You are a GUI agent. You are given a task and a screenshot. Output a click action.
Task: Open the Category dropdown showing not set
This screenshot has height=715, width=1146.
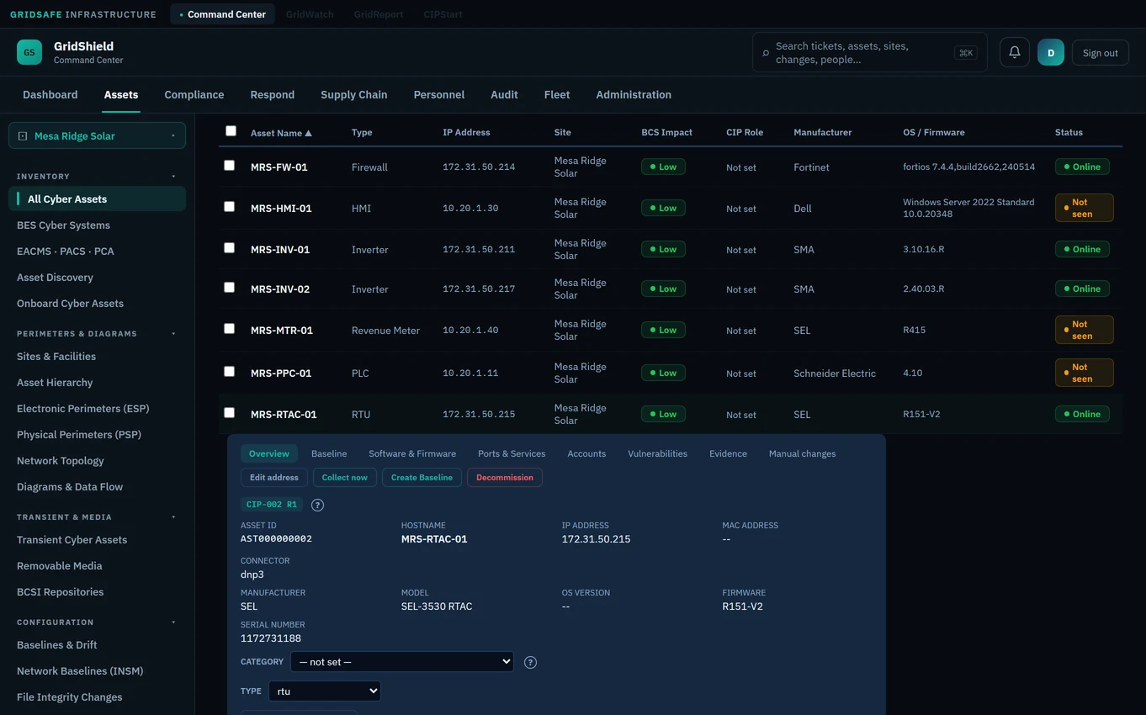(402, 662)
